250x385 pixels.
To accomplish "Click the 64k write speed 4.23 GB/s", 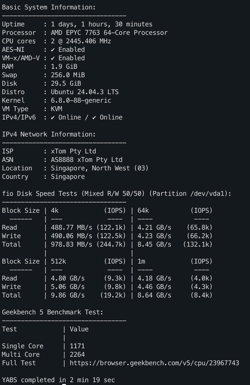I will pyautogui.click(x=154, y=236).
